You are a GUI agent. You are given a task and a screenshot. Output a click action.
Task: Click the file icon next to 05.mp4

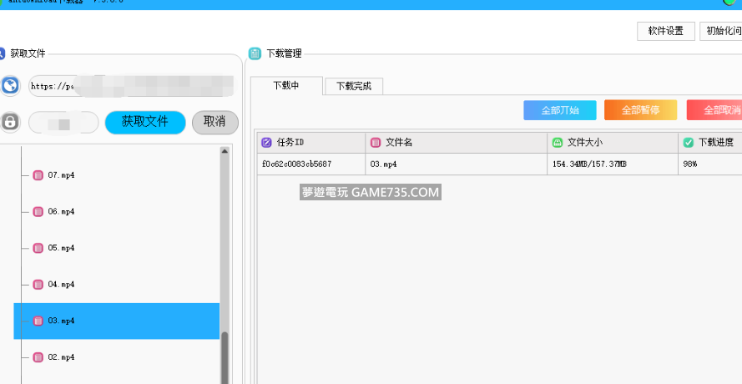[38, 248]
